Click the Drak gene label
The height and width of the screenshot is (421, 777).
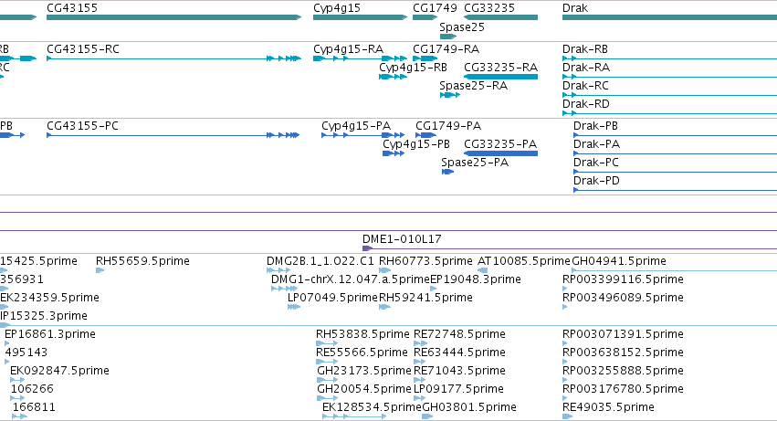[x=575, y=8]
